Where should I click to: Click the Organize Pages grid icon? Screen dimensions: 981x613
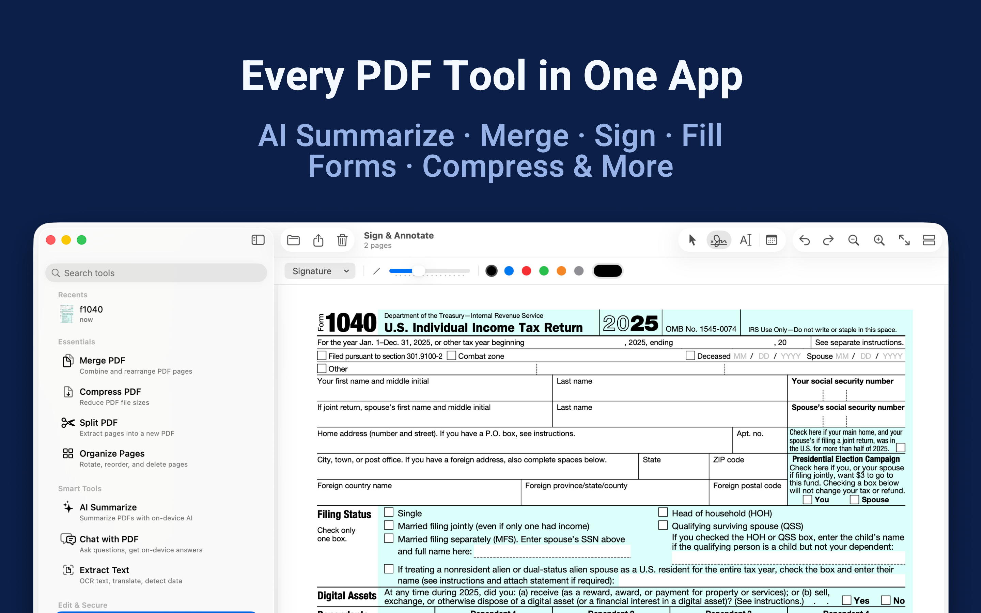click(68, 453)
